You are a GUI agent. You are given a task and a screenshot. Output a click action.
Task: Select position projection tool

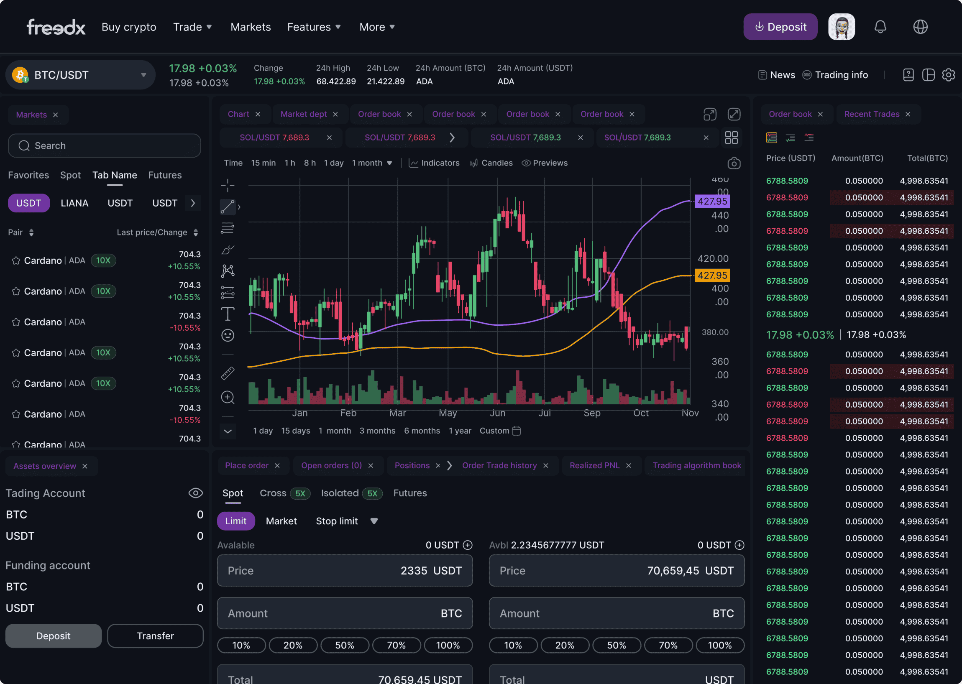pos(228,292)
